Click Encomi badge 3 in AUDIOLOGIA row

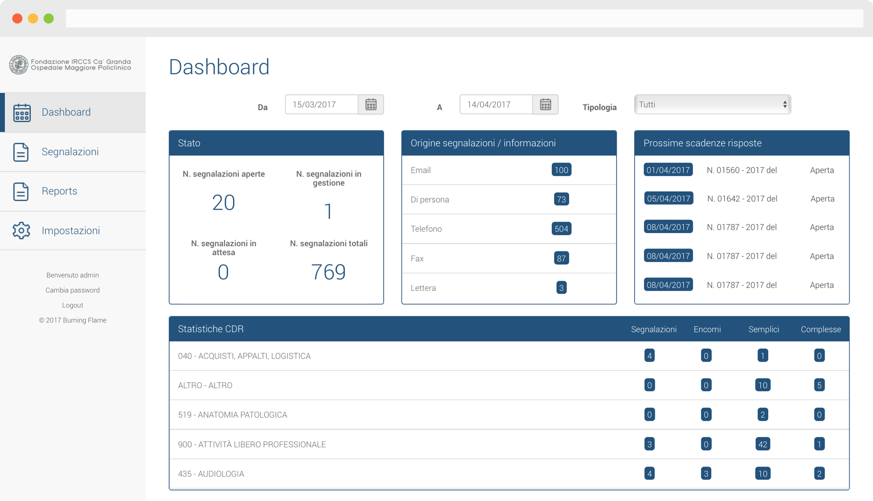pyautogui.click(x=706, y=474)
